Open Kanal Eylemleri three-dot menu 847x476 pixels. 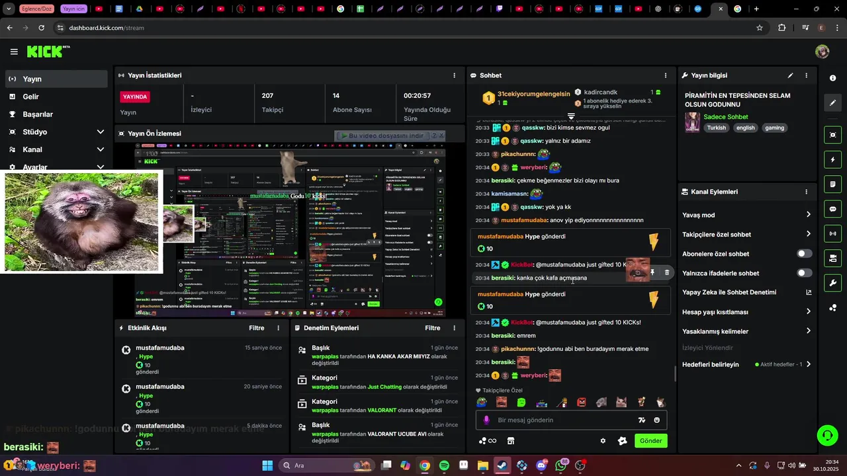click(806, 192)
